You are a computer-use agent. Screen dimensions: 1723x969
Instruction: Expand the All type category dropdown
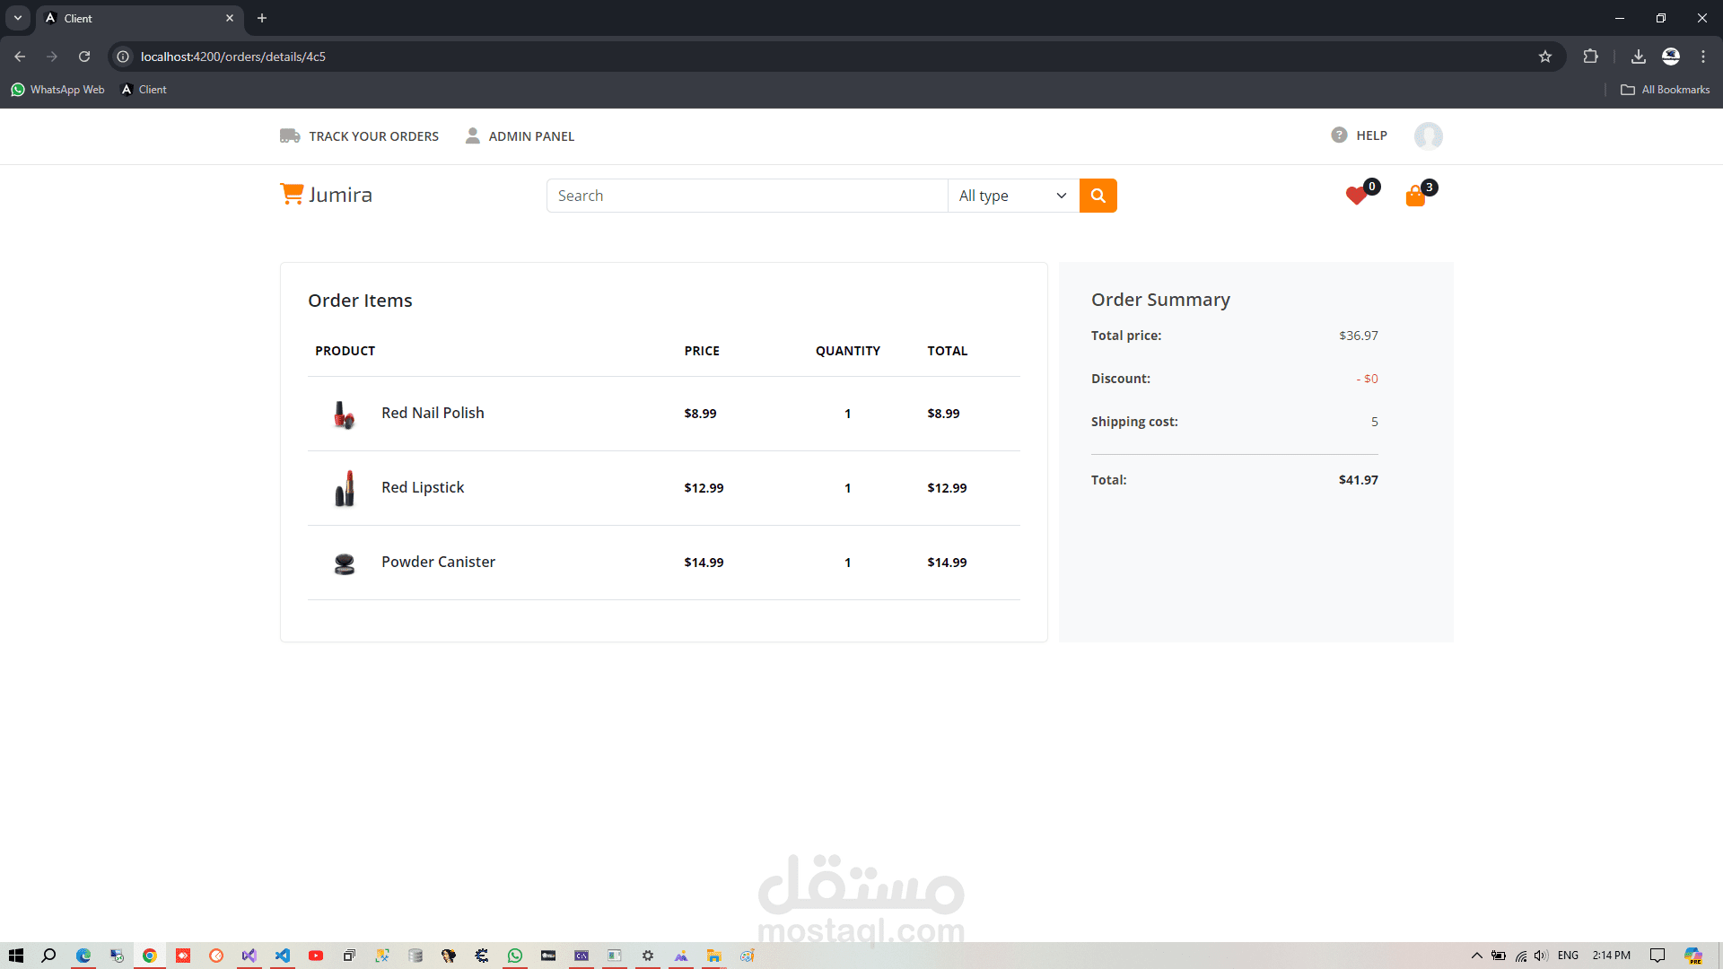[x=1012, y=196]
